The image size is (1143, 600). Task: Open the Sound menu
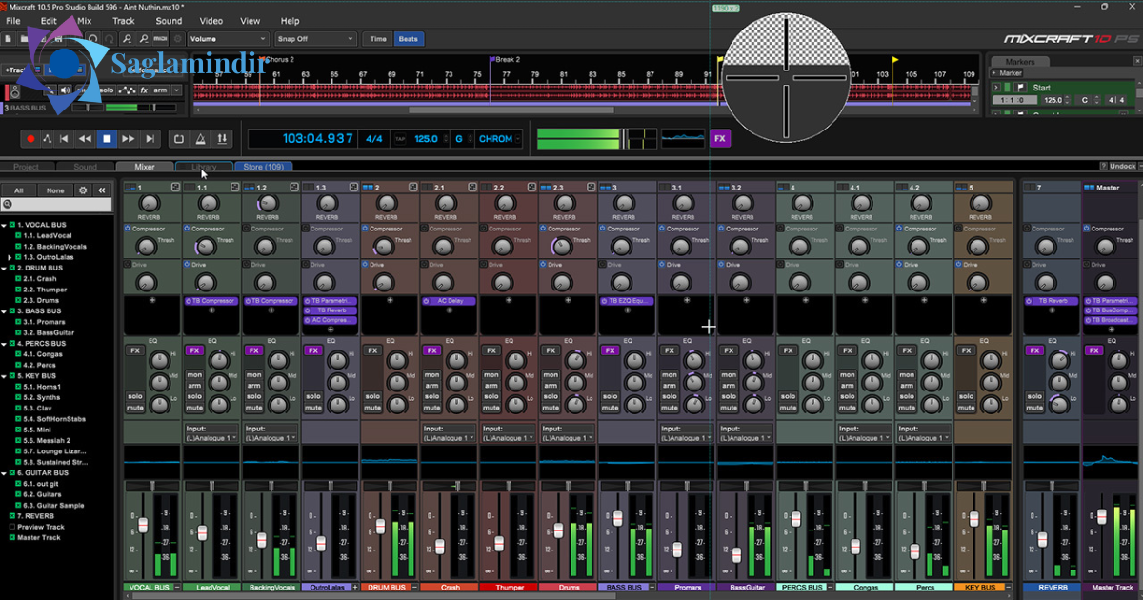click(169, 20)
